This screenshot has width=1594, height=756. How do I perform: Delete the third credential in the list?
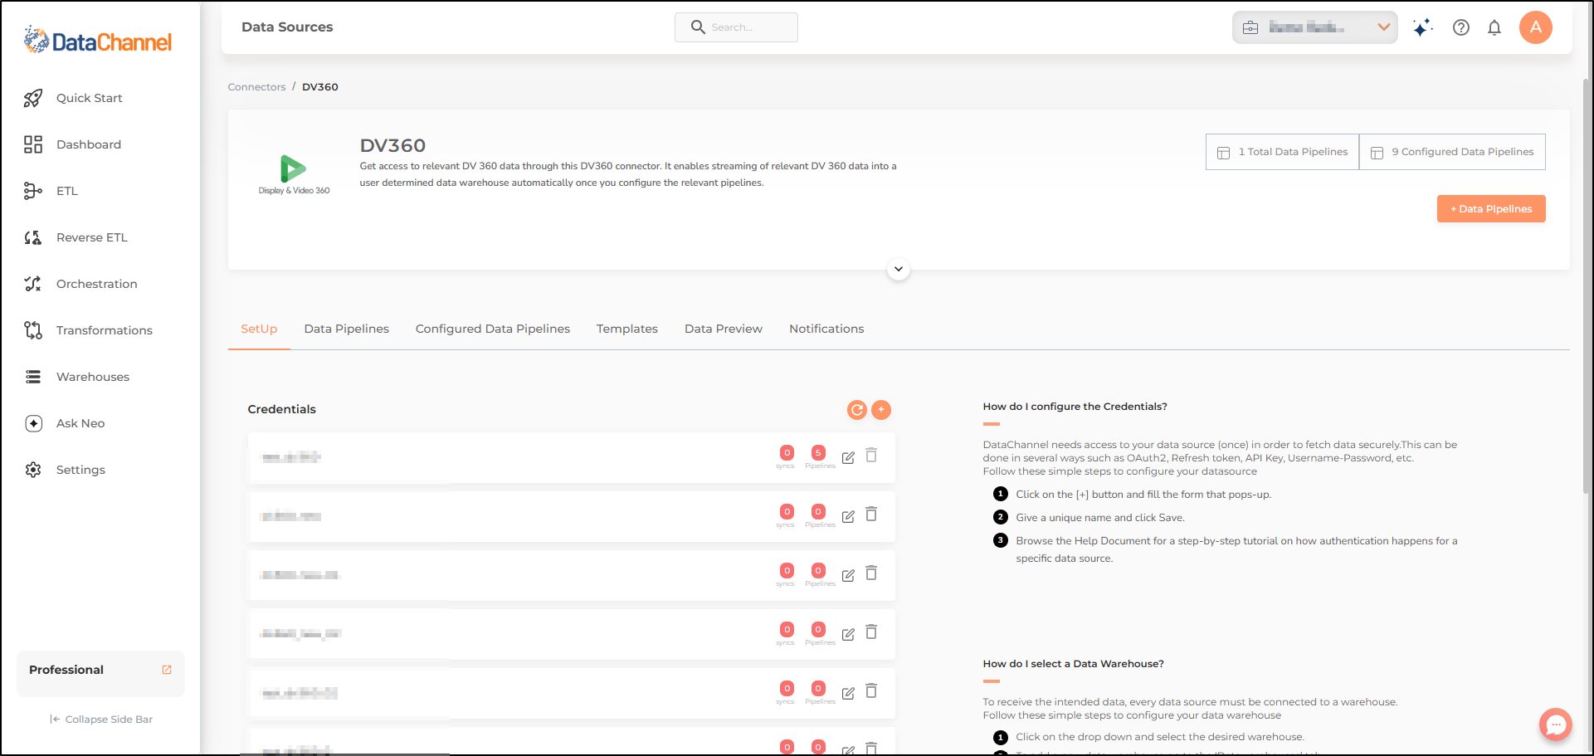click(x=871, y=573)
